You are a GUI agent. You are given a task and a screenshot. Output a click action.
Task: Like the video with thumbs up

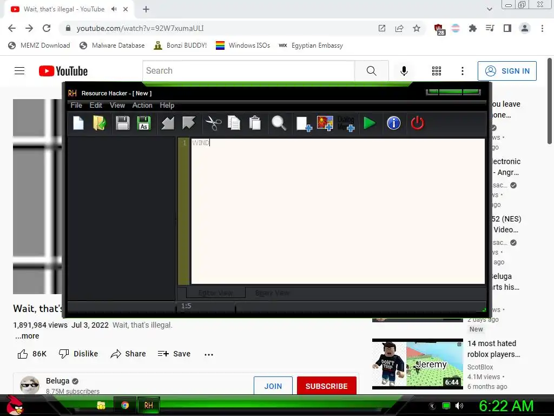32,354
